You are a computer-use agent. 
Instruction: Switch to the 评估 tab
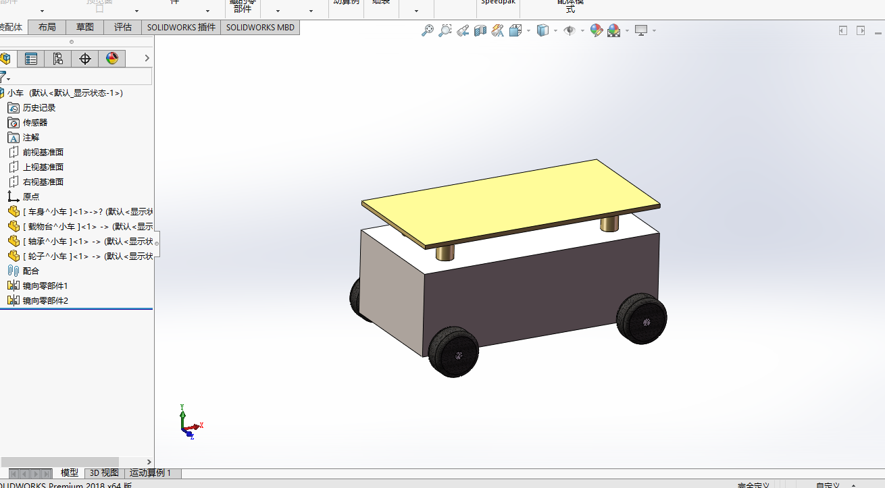click(x=122, y=27)
